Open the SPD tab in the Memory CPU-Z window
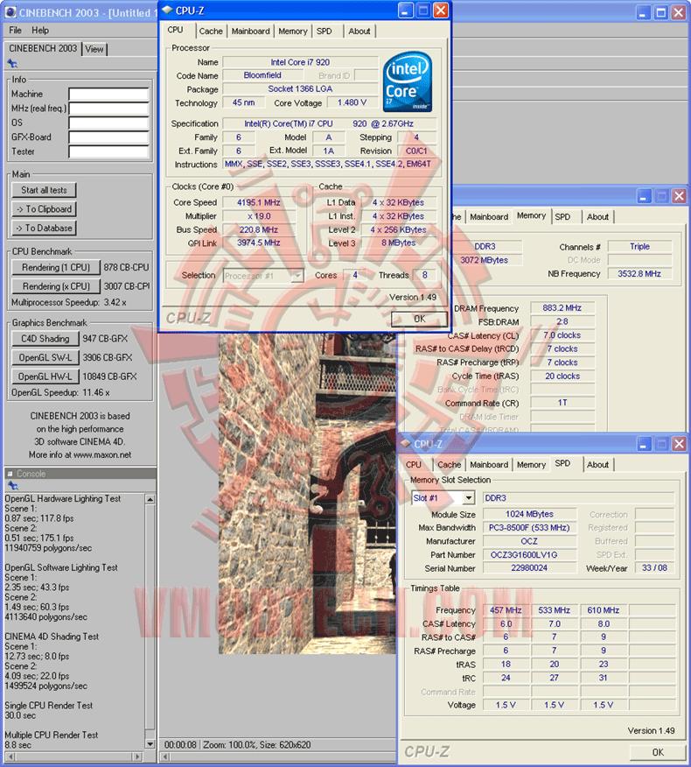Viewport: 691px width, 767px height. tap(563, 216)
